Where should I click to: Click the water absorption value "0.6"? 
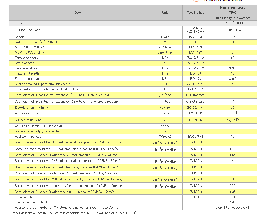coord(233,42)
